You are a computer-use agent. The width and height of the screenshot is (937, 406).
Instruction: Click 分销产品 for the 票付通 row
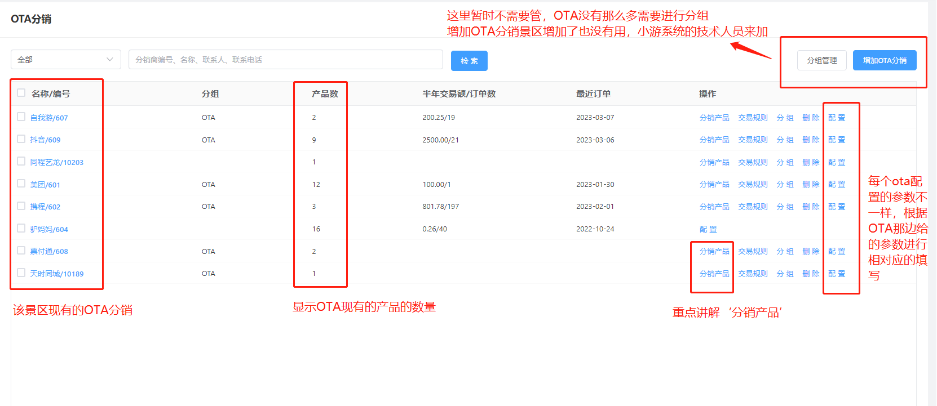714,251
